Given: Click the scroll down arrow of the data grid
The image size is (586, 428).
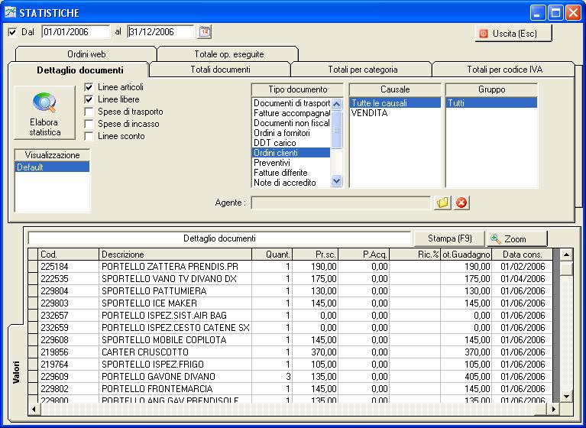Looking at the screenshot, I should coord(566,396).
